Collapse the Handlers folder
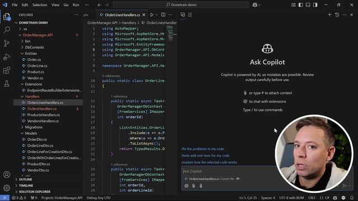Screen dimensions: 358x201 (x=30, y=97)
